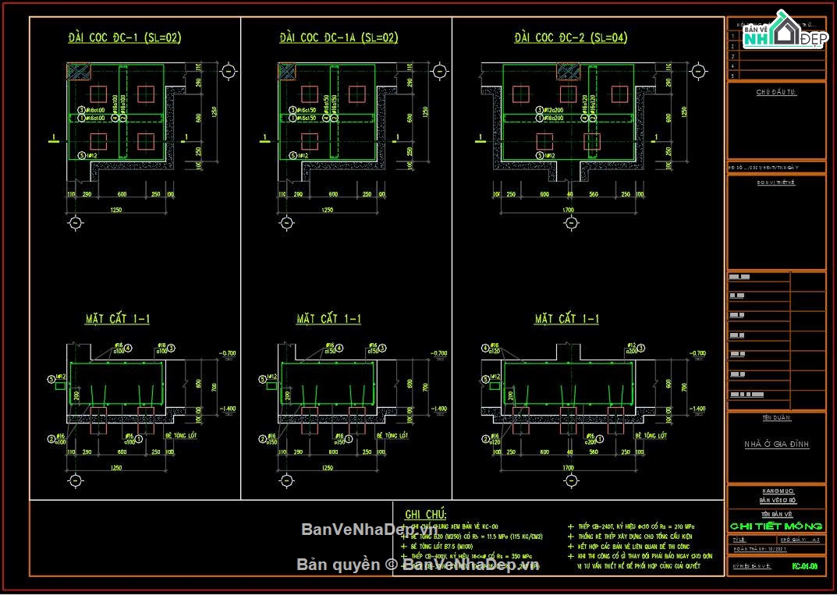The width and height of the screenshot is (837, 595).
Task: Select the hatched column symbol in ĐC-2 plan
Action: [x=567, y=72]
